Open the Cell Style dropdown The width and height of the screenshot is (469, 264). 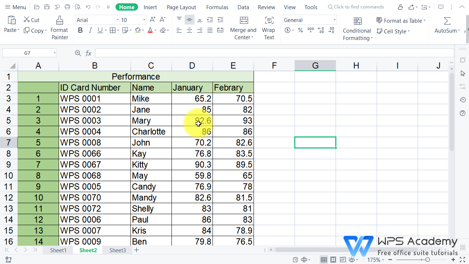[392, 31]
